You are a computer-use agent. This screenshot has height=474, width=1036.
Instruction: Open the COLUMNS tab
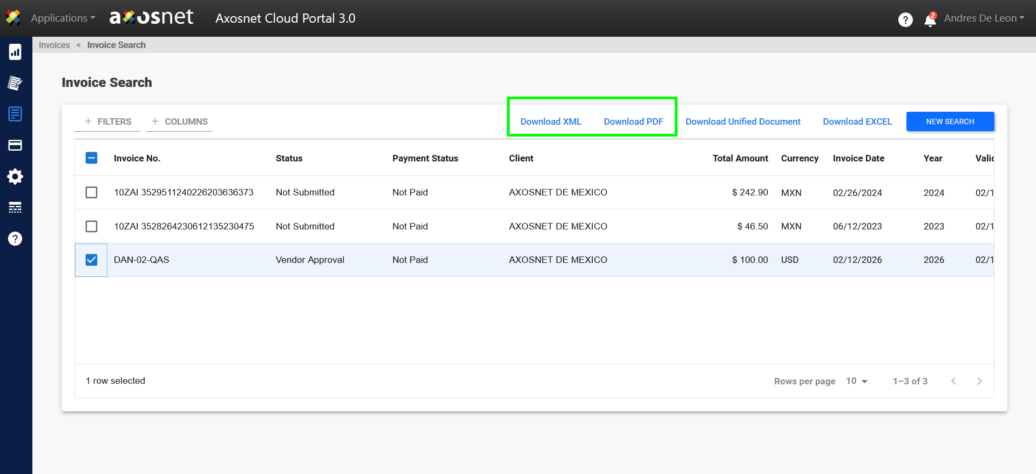[x=180, y=121]
